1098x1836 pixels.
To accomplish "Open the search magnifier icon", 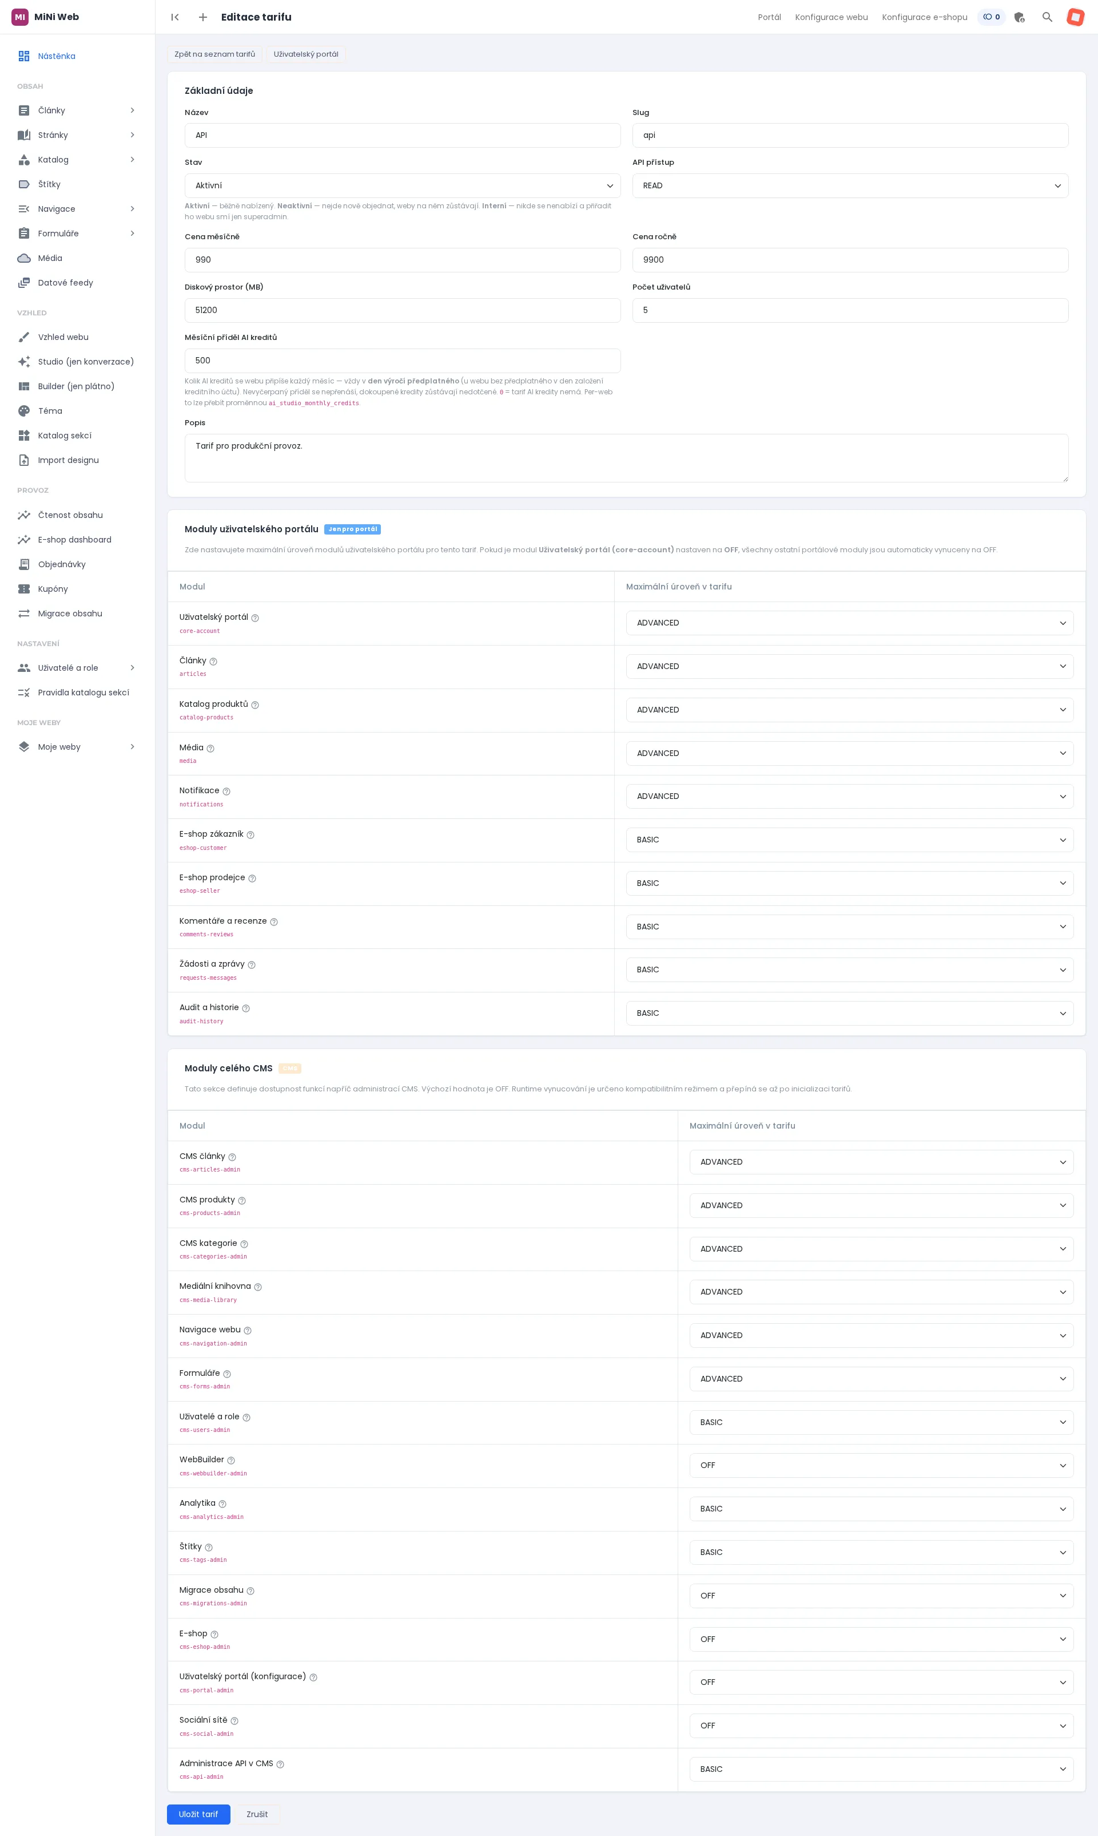I will point(1047,17).
